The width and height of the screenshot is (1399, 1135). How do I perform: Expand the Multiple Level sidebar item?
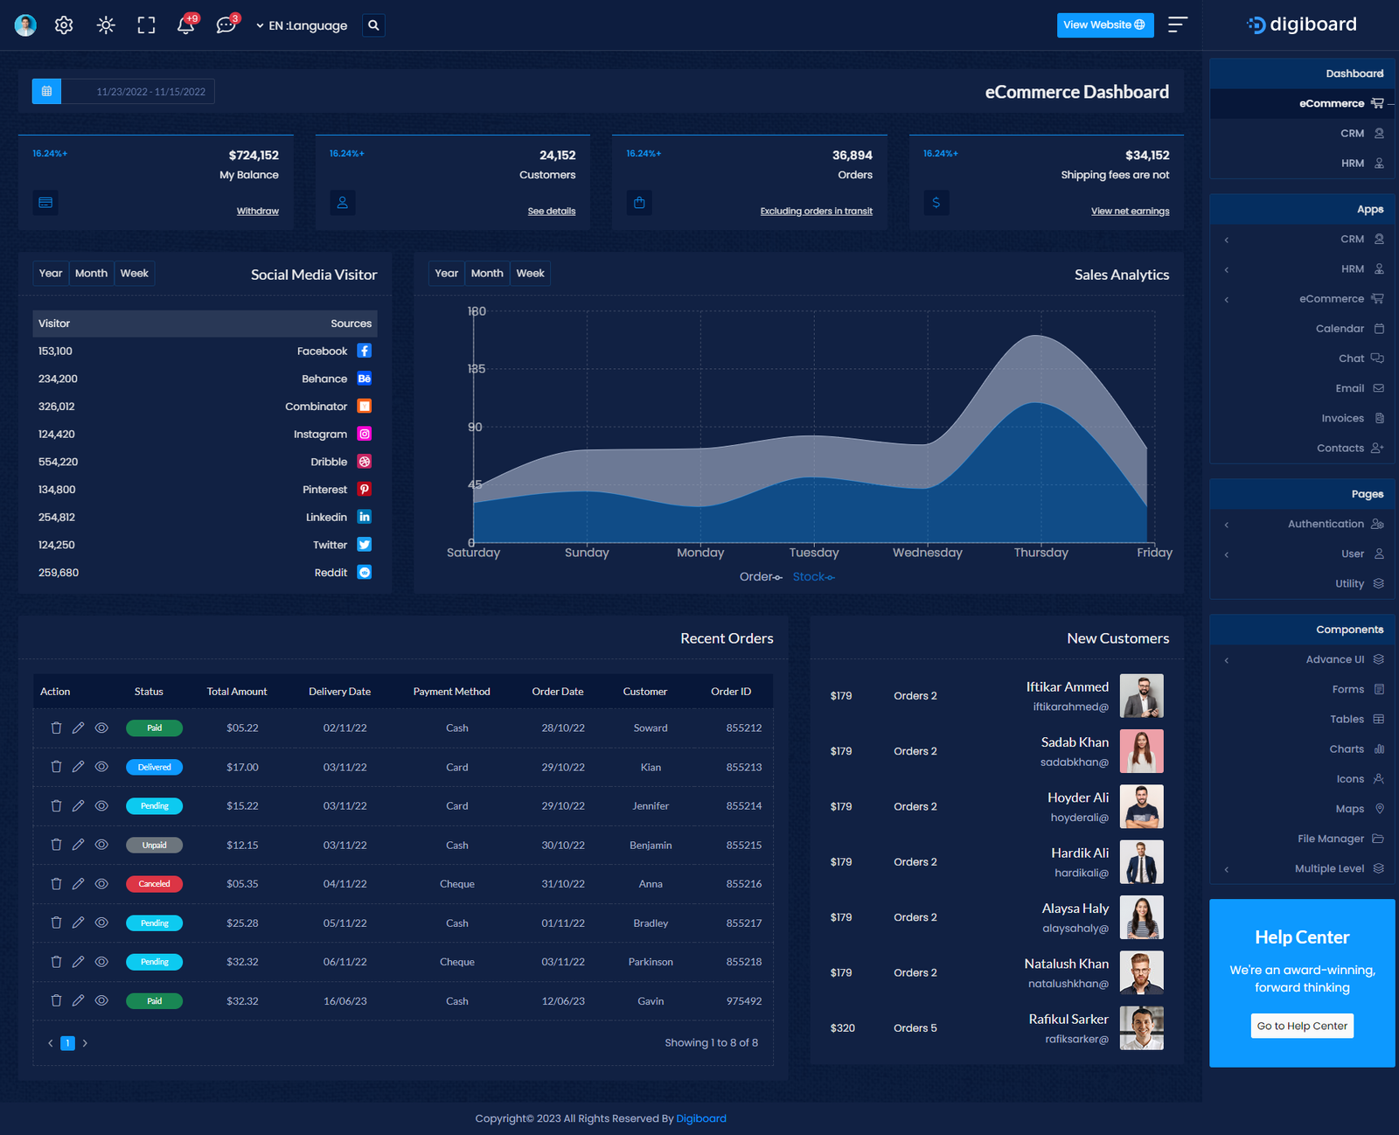[1329, 869]
